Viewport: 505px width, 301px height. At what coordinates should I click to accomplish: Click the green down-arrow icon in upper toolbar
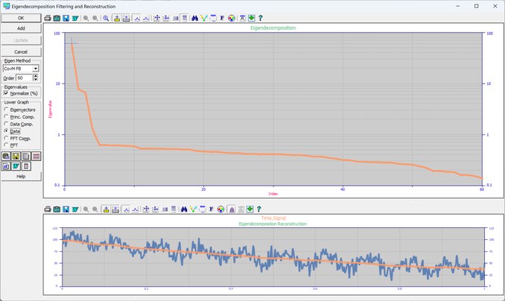251,19
